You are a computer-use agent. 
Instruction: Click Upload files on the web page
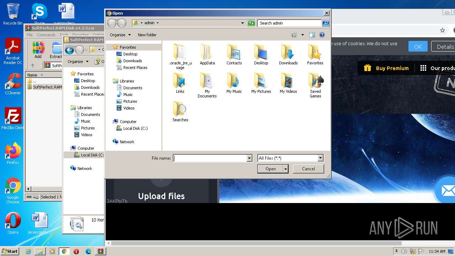(161, 196)
